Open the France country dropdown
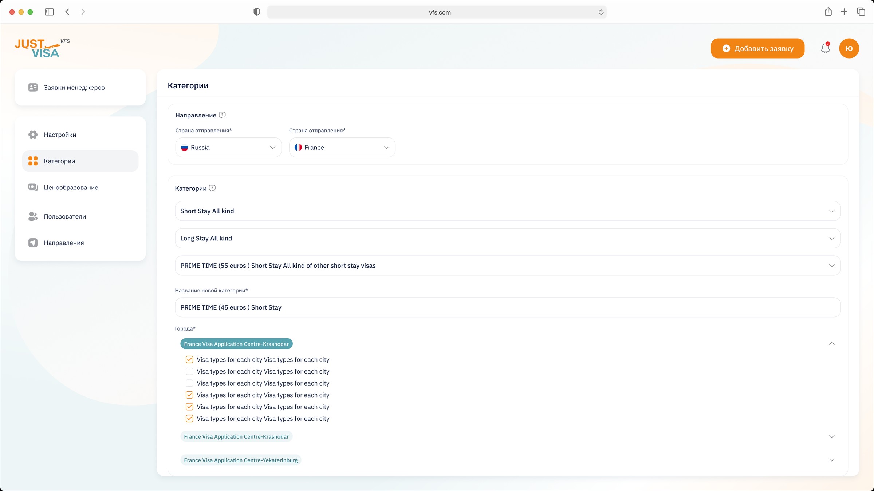 point(342,147)
